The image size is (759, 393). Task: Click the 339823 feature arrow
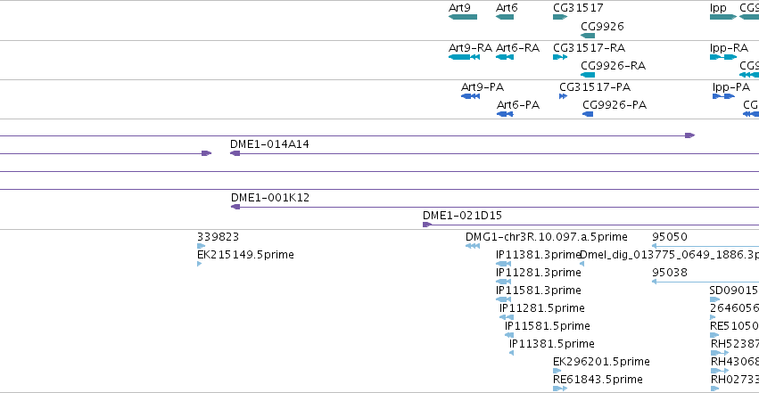[202, 246]
